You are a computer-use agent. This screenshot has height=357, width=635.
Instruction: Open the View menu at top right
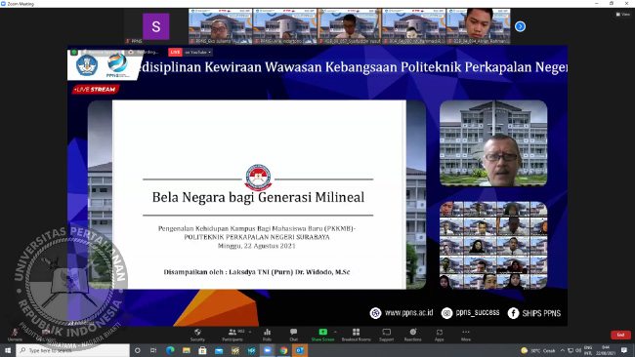623,15
